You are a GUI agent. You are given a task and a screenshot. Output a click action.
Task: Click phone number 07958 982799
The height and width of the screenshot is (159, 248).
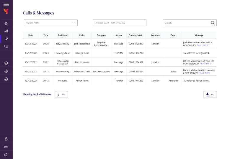(x=136, y=53)
